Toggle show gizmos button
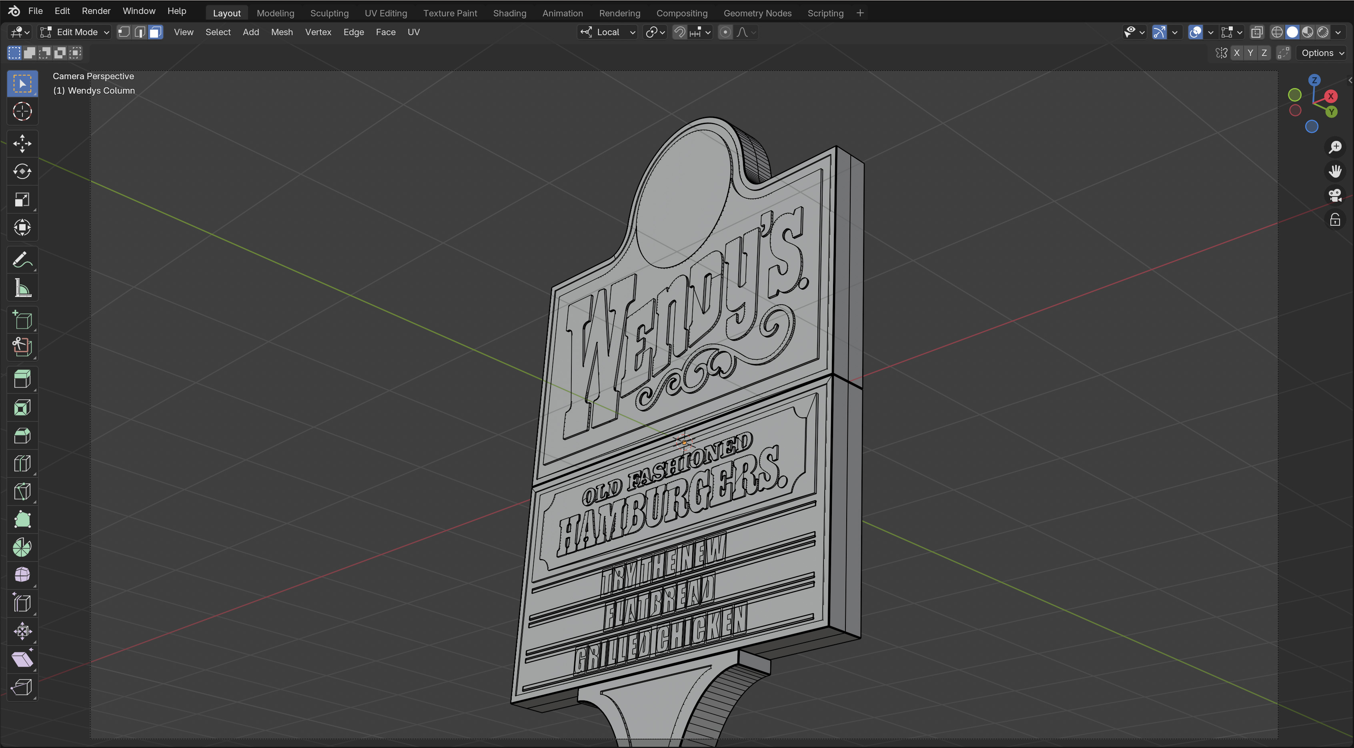Screen dimensions: 1354x748 coord(1159,32)
